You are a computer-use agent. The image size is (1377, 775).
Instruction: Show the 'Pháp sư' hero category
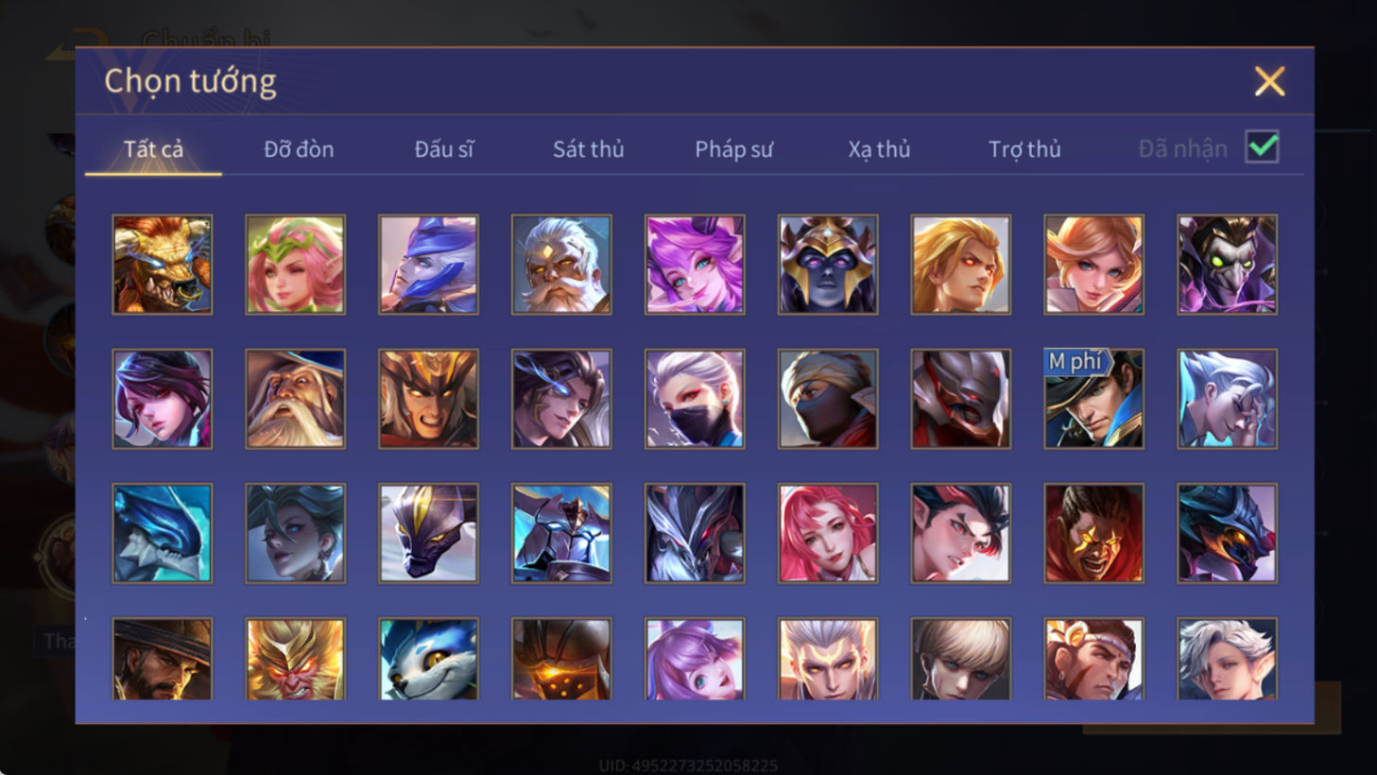coord(733,149)
